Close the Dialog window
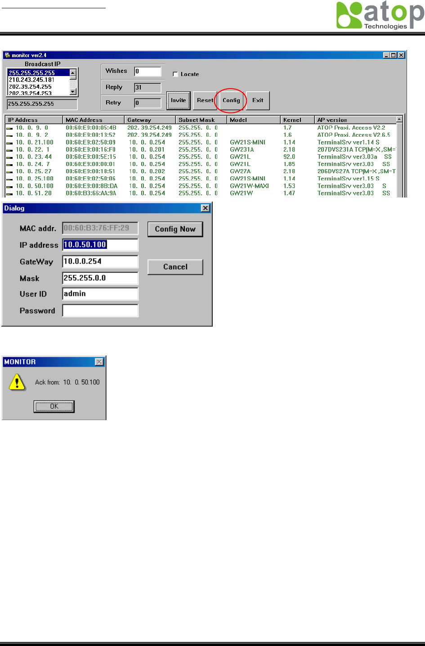425x646 pixels. point(206,208)
